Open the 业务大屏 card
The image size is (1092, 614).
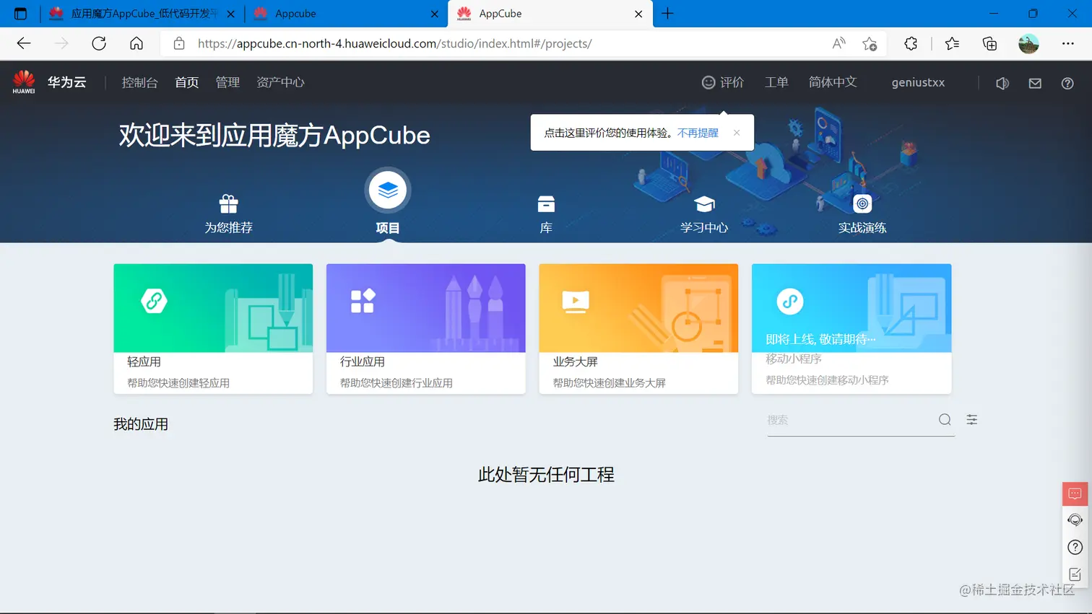click(638, 328)
